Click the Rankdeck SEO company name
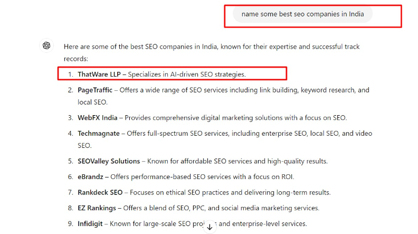The height and width of the screenshot is (234, 418). [x=100, y=192]
